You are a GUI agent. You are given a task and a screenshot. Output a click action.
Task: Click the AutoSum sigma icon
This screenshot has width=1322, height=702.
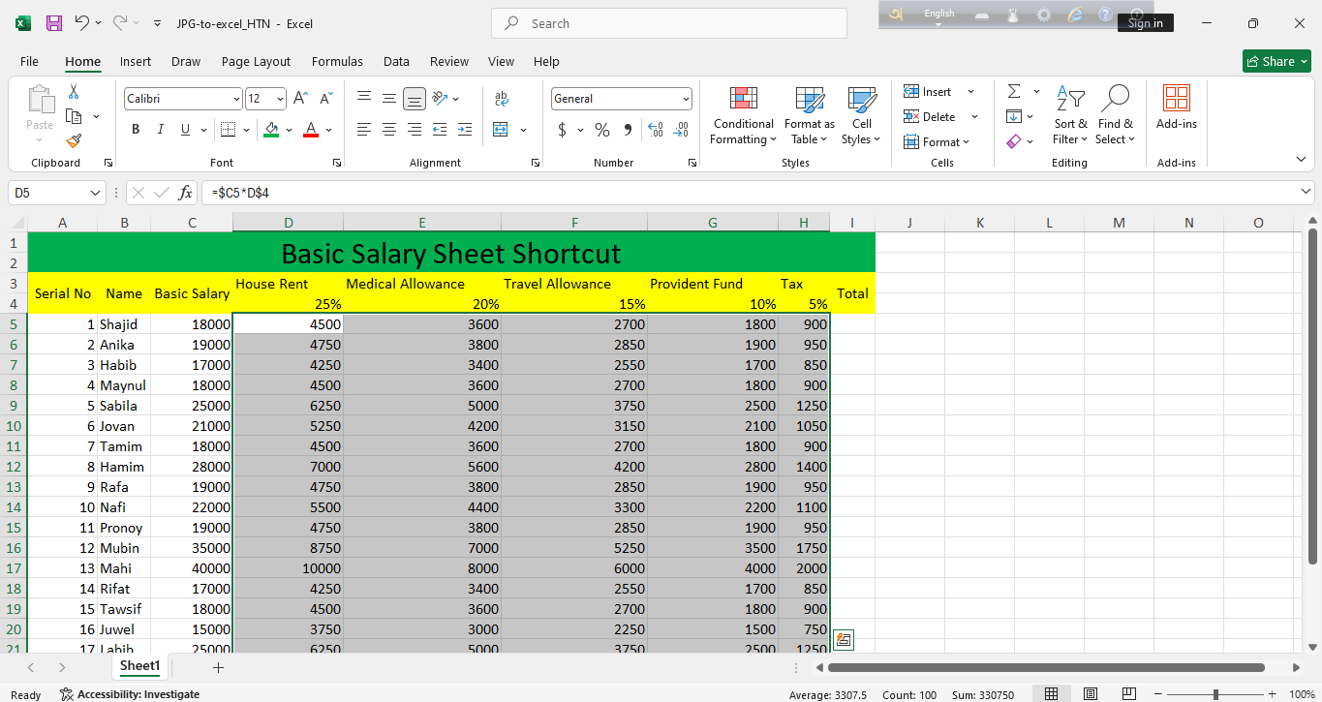click(1014, 91)
